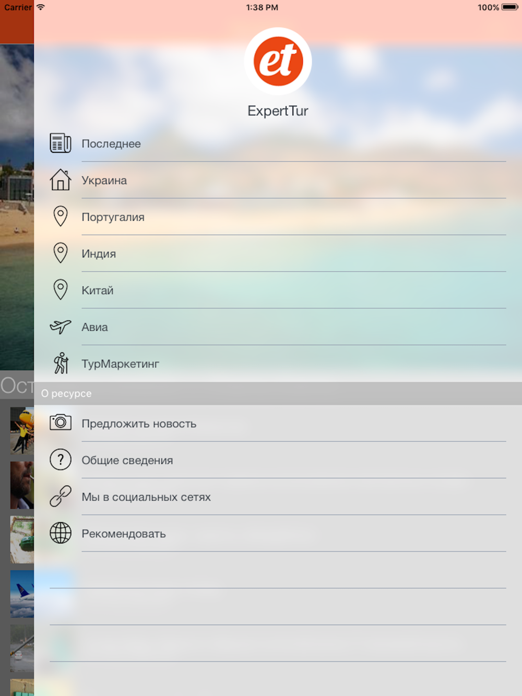Open Общие сведения

278,460
